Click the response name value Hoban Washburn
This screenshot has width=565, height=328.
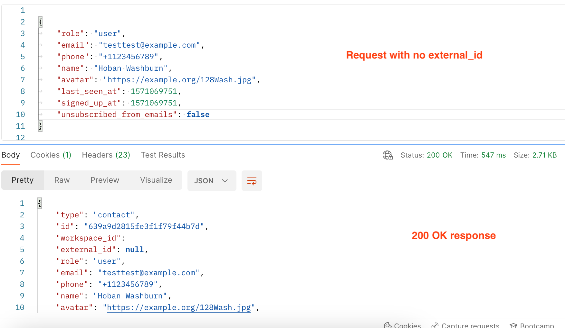(x=130, y=296)
